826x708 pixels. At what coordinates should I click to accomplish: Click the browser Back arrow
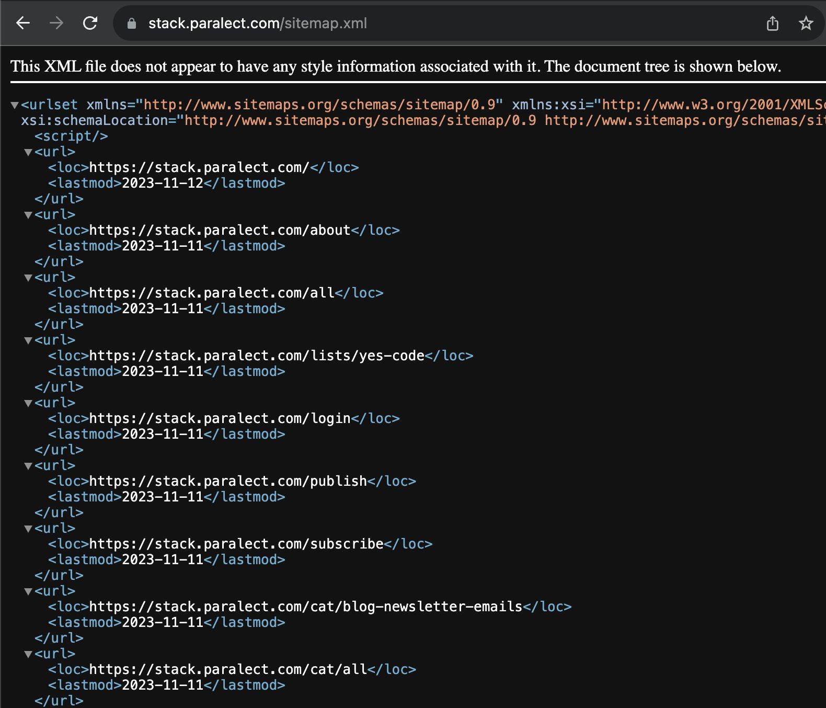[x=23, y=23]
